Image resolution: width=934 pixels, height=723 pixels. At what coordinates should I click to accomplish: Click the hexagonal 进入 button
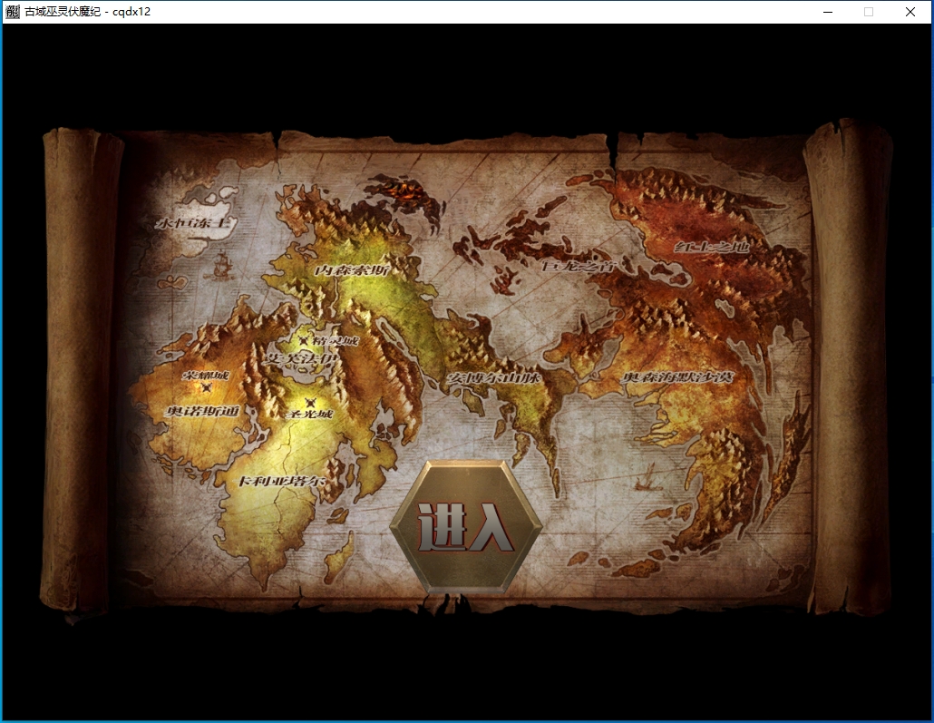pos(466,527)
